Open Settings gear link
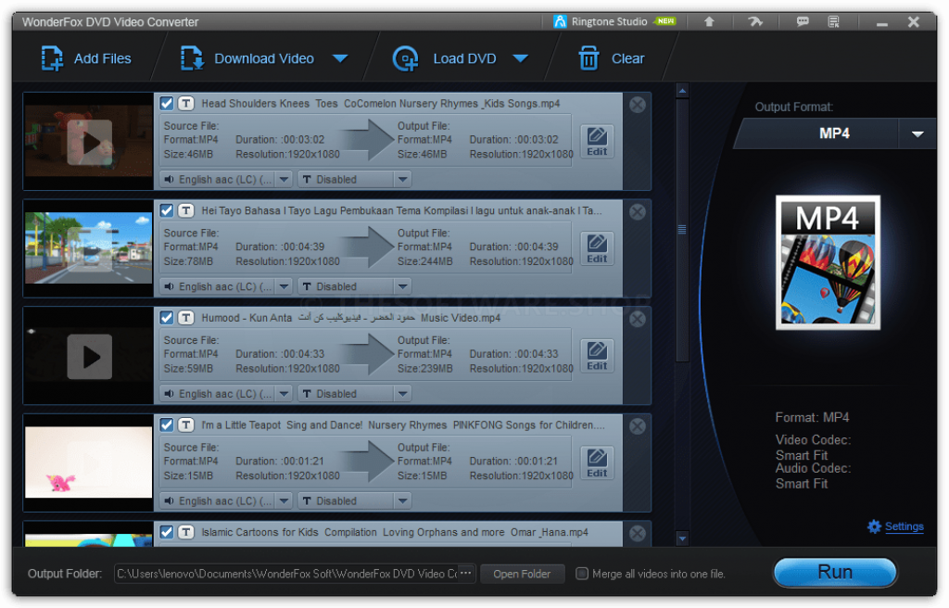This screenshot has width=949, height=608. pyautogui.click(x=895, y=526)
